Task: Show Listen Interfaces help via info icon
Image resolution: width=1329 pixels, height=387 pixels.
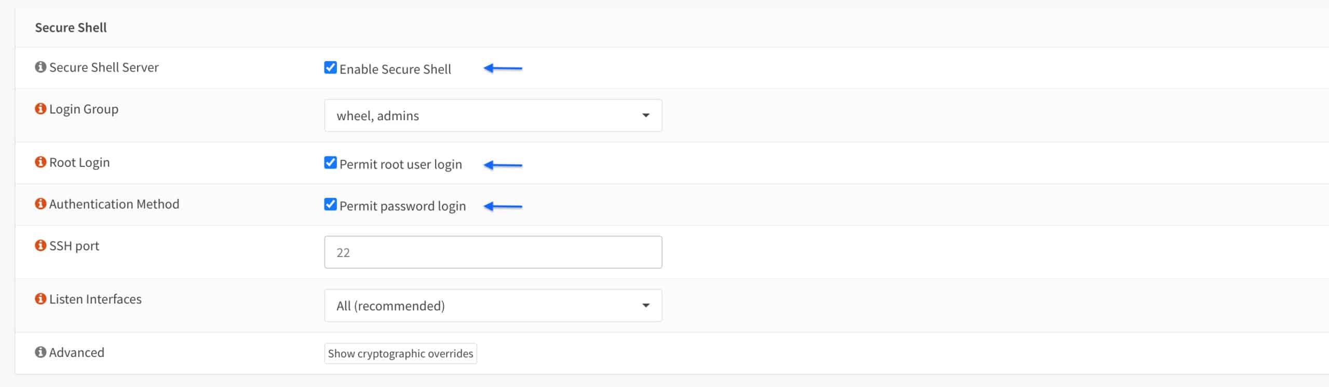Action: click(40, 299)
